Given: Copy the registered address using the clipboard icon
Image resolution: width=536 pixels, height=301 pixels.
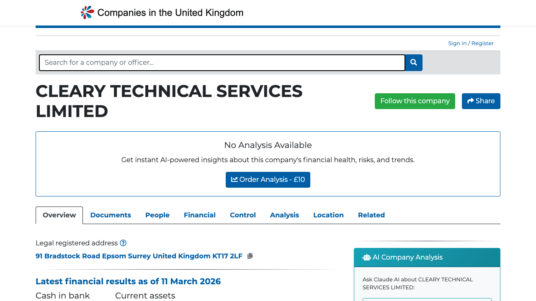Looking at the screenshot, I should 250,256.
